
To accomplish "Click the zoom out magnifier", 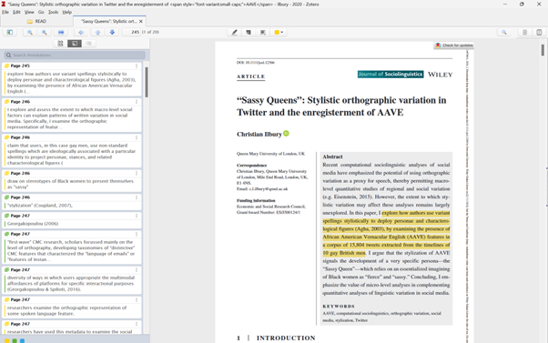I will (30, 32).
